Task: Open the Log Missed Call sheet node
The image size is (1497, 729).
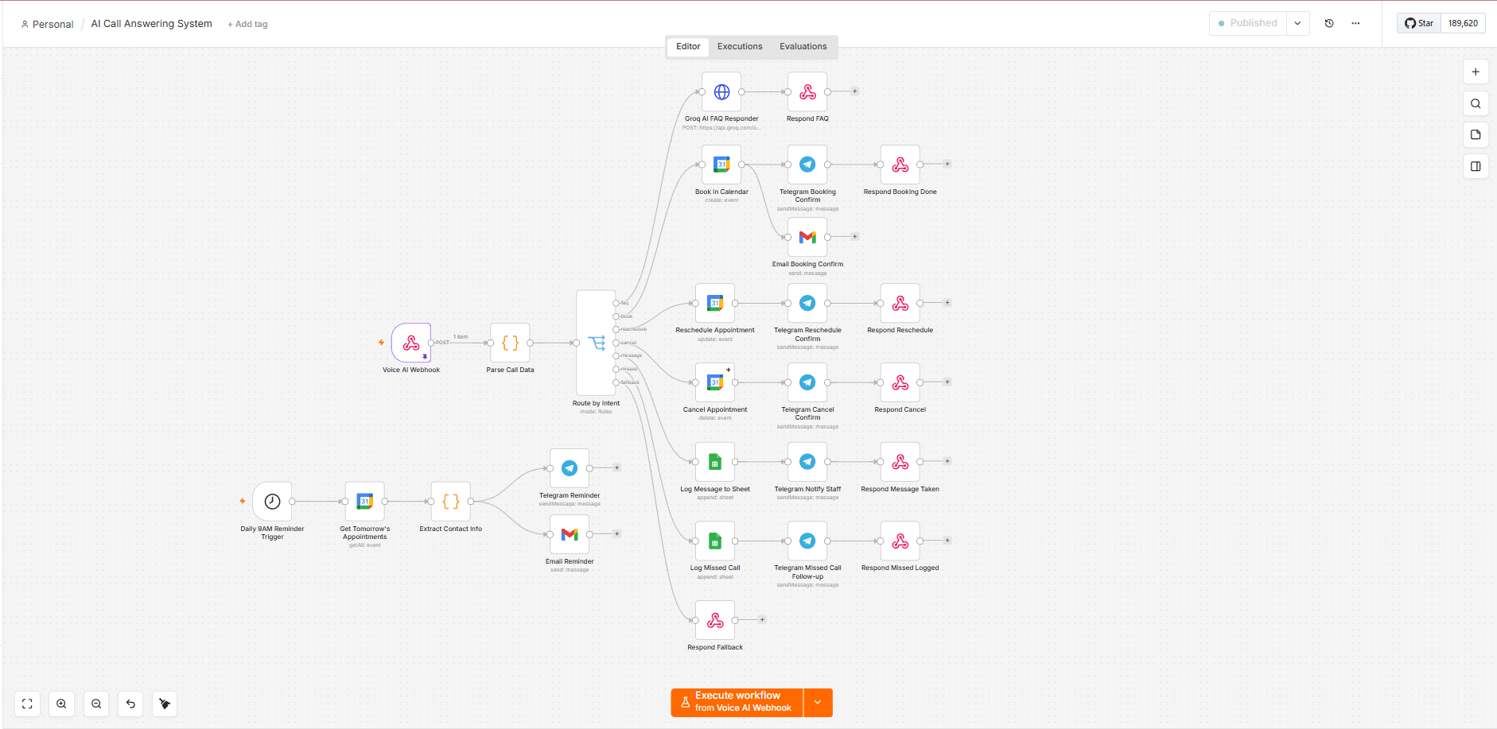Action: 715,541
